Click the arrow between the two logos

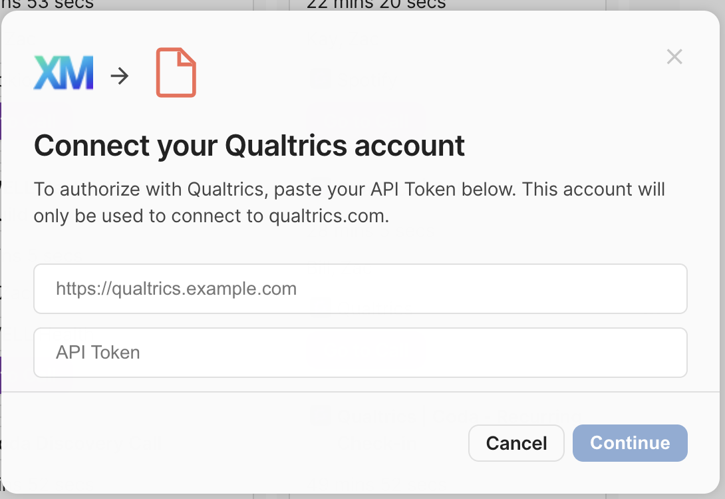pos(120,77)
